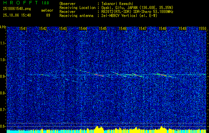Click time marker 1546

[x=123, y=29]
